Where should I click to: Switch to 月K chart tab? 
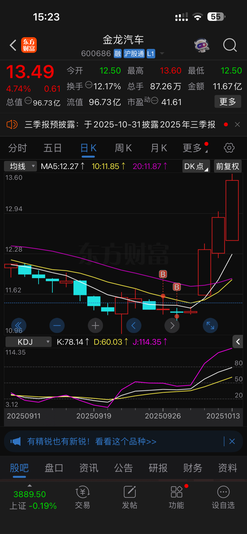click(159, 148)
